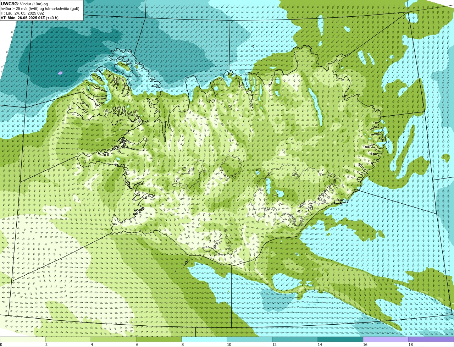
Task: Click the light purple 16–18 m/s legend swatch
Action: tap(386, 339)
